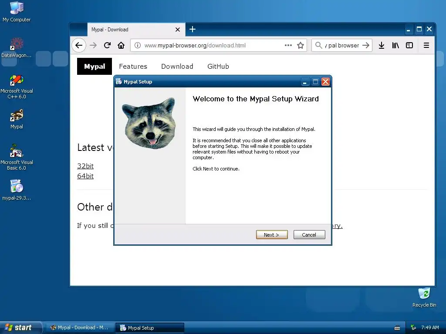The image size is (446, 334).
Task: Toggle the sidebar icon in browser toolbar
Action: point(409,45)
